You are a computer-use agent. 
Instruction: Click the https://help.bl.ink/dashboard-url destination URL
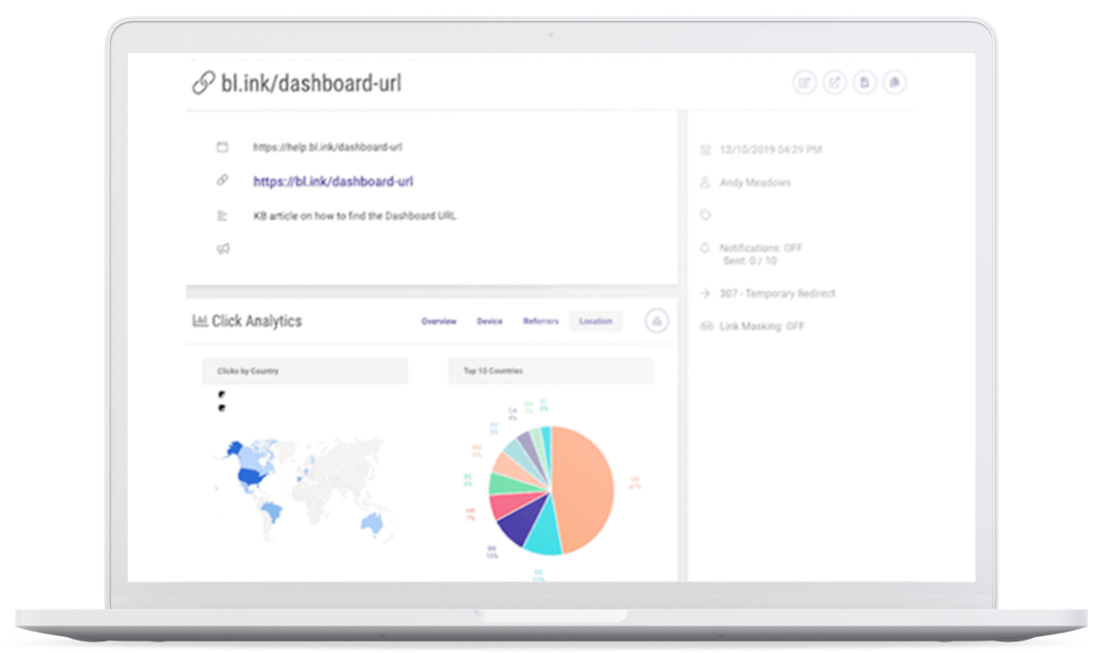(x=327, y=147)
